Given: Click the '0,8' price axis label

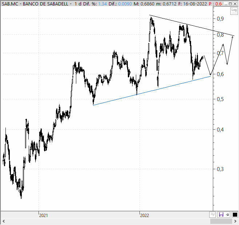Looking at the screenshot, I should coord(220,35).
